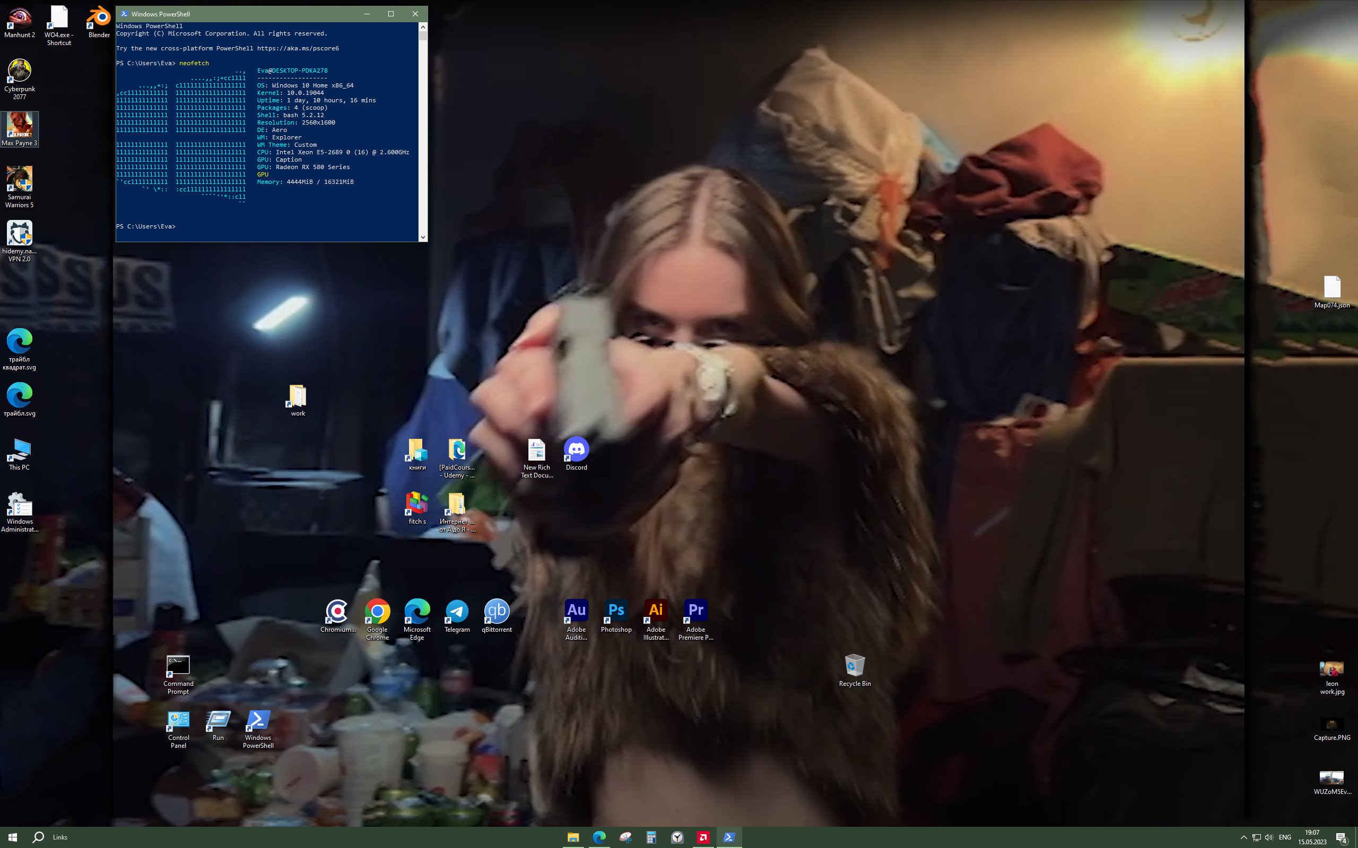Open AMD Software from the taskbar
The height and width of the screenshot is (848, 1358).
[703, 837]
